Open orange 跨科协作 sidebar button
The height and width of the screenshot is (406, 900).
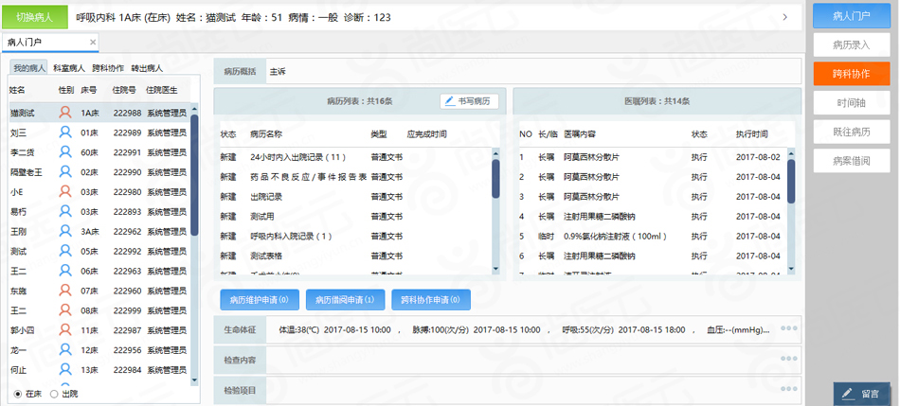click(852, 74)
